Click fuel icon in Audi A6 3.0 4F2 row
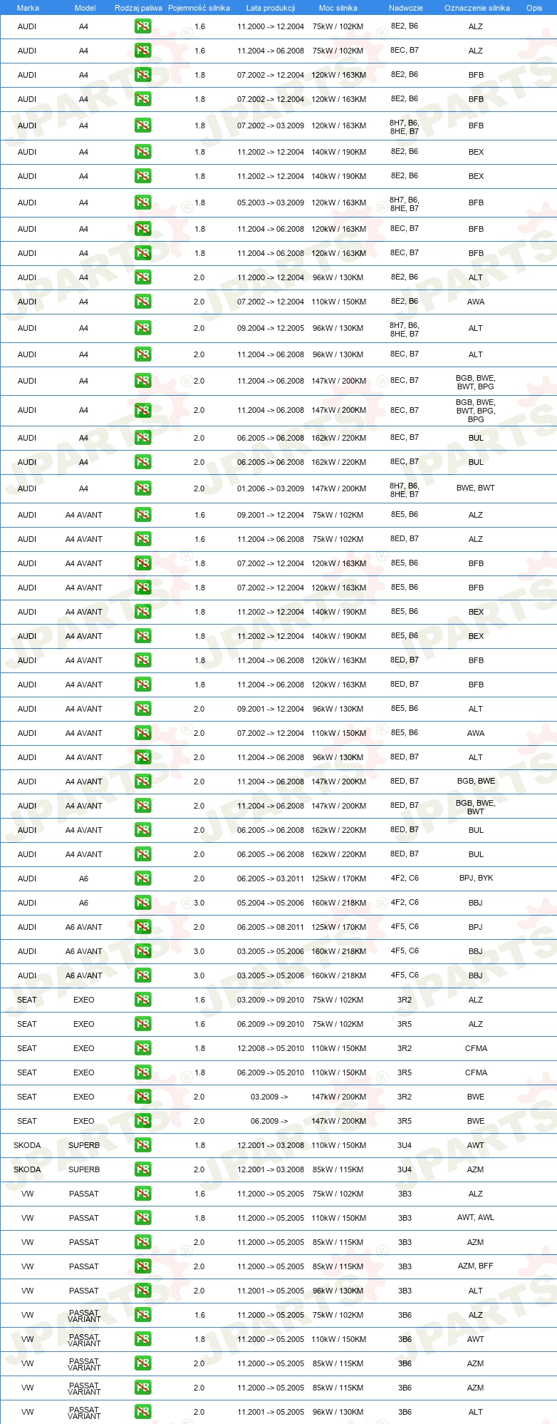This screenshot has height=1424, width=557. pyautogui.click(x=142, y=903)
